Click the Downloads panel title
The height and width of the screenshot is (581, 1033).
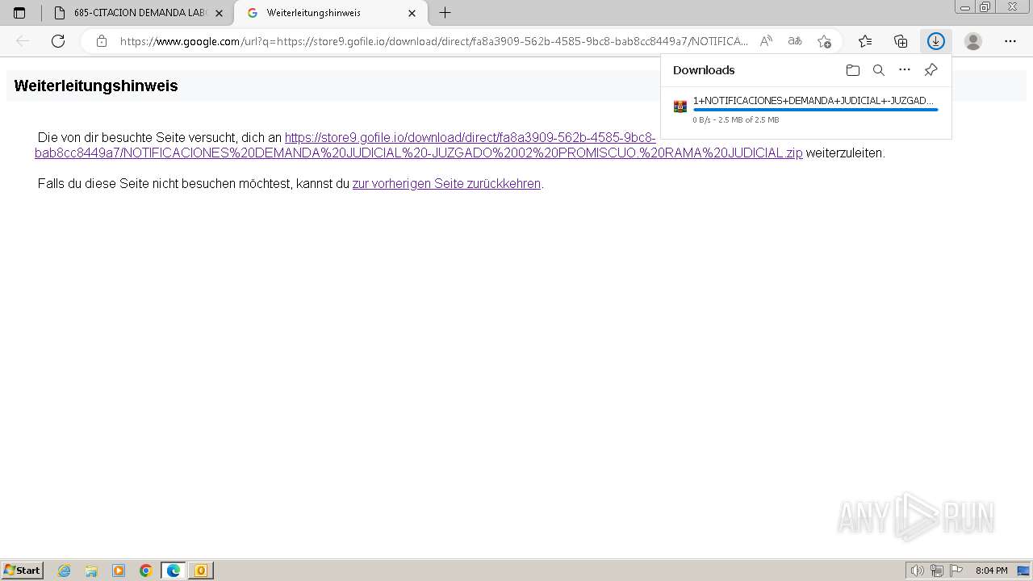point(704,70)
